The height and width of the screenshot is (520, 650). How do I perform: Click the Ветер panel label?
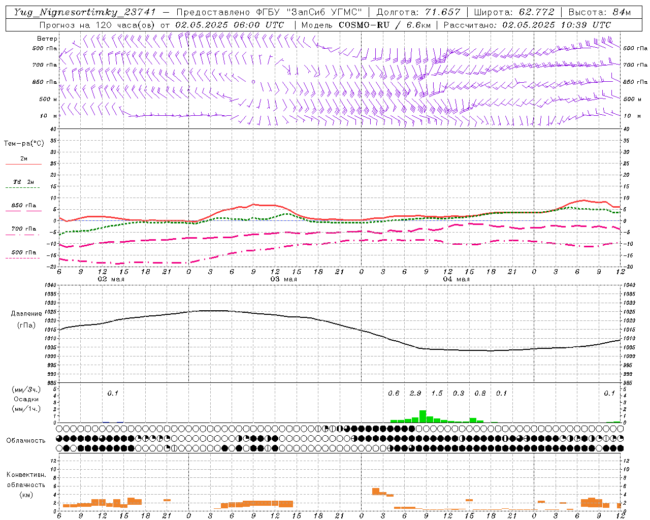(47, 39)
